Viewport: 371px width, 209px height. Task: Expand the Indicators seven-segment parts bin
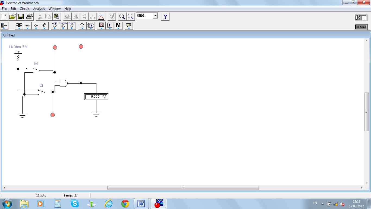click(x=101, y=26)
